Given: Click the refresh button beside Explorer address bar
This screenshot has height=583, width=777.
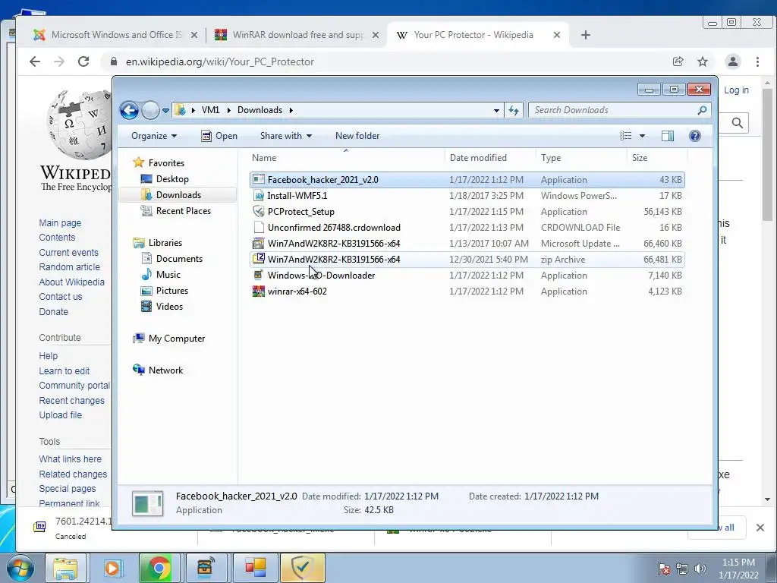Looking at the screenshot, I should point(514,110).
